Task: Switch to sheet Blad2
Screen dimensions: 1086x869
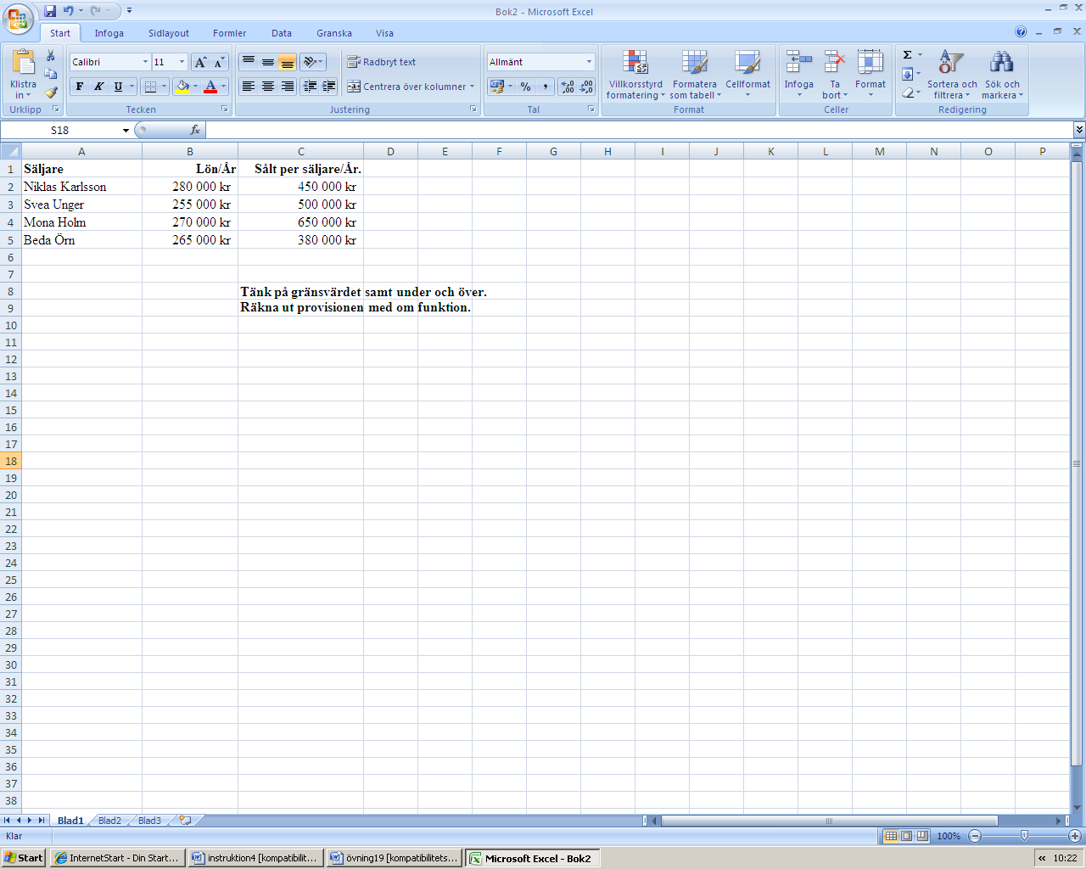Action: (109, 821)
